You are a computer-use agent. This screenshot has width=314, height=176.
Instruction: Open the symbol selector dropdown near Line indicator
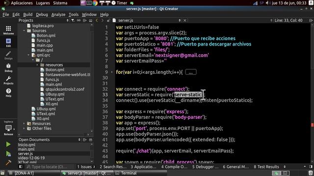point(271,21)
